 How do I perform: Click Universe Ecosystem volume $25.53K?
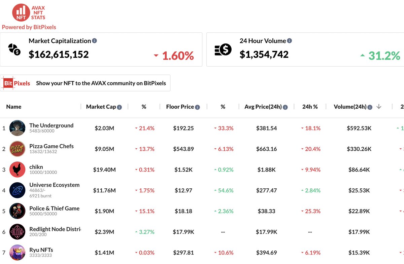click(359, 190)
